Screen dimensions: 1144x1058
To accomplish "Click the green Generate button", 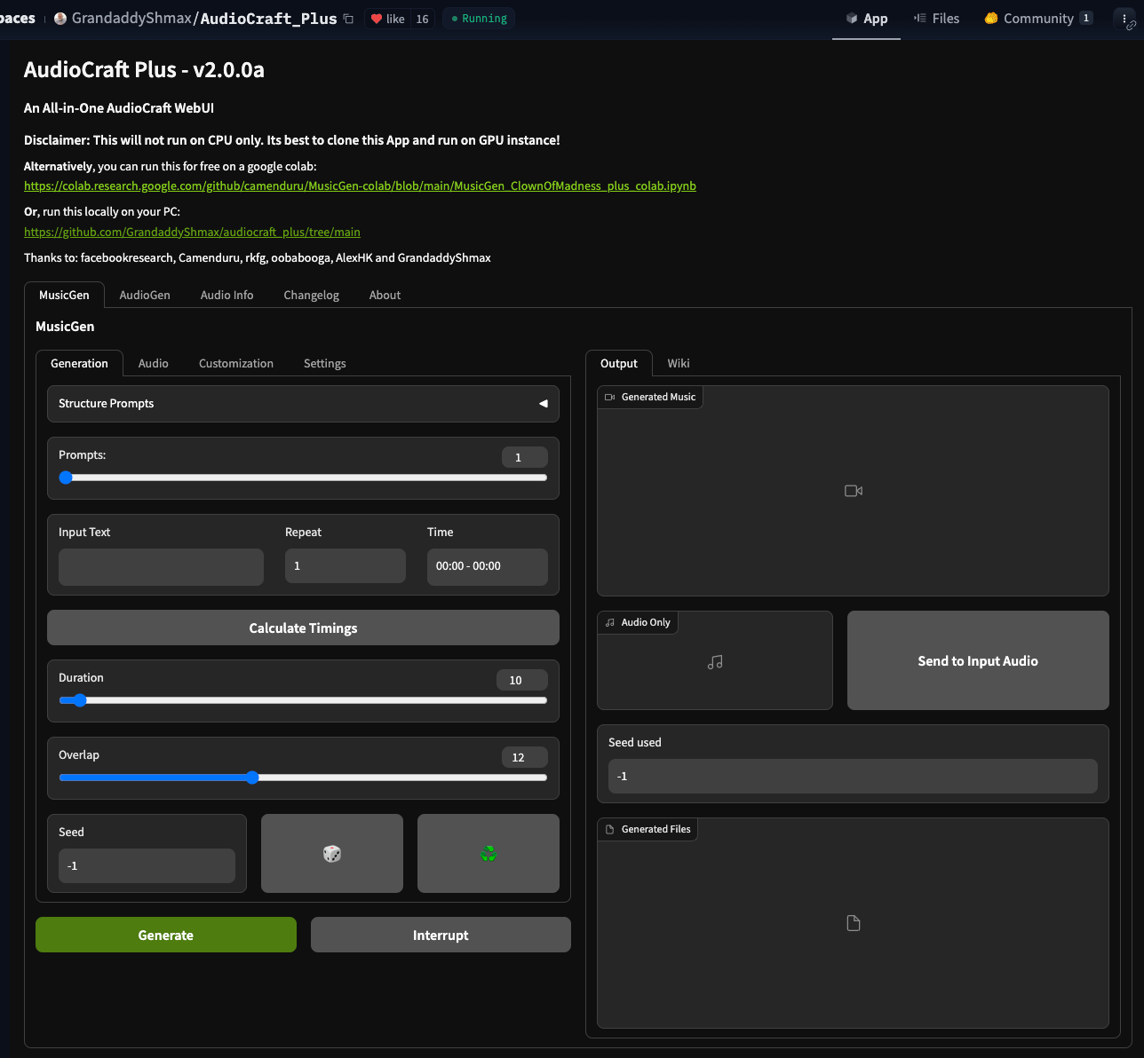I will [166, 935].
